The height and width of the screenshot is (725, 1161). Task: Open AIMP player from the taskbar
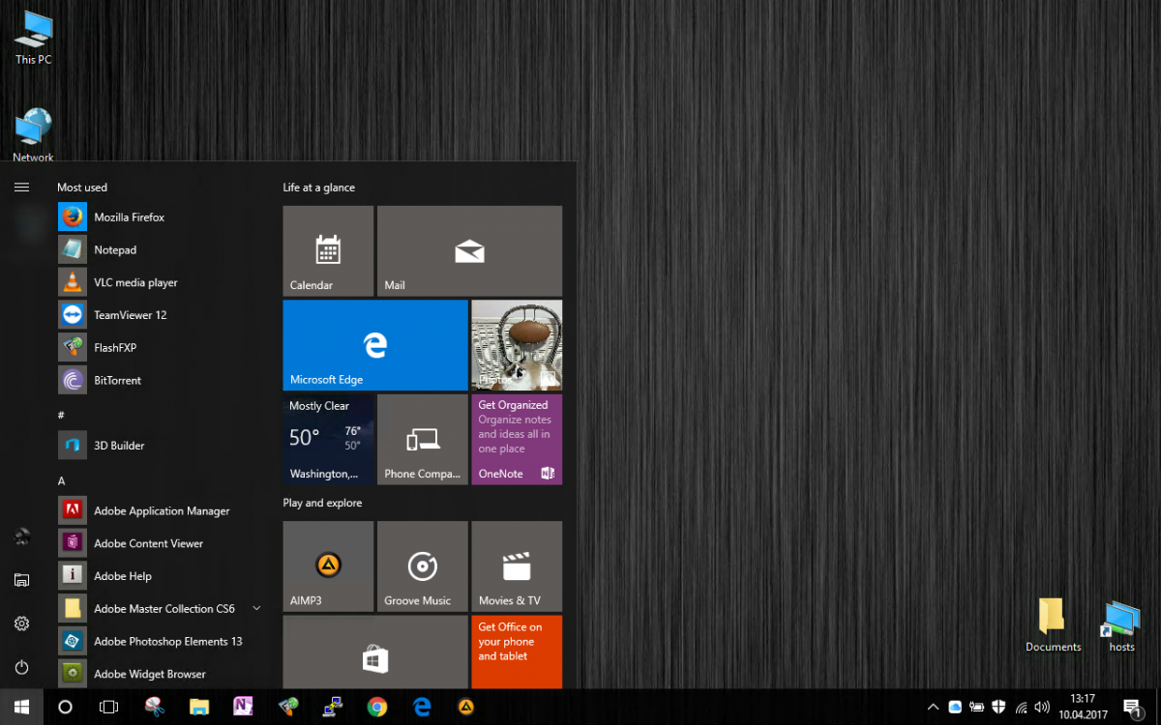(x=466, y=707)
